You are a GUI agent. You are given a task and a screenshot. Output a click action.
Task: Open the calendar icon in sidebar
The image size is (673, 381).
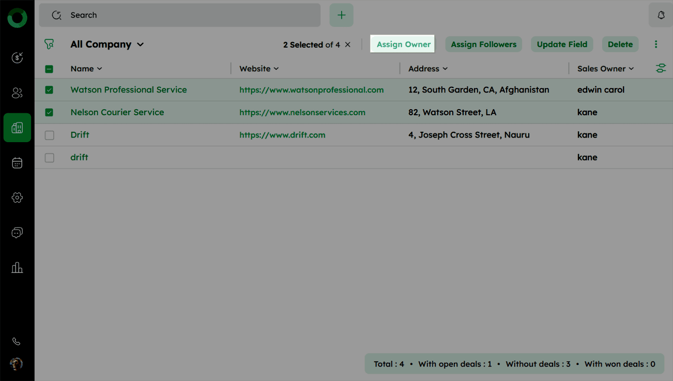17,163
